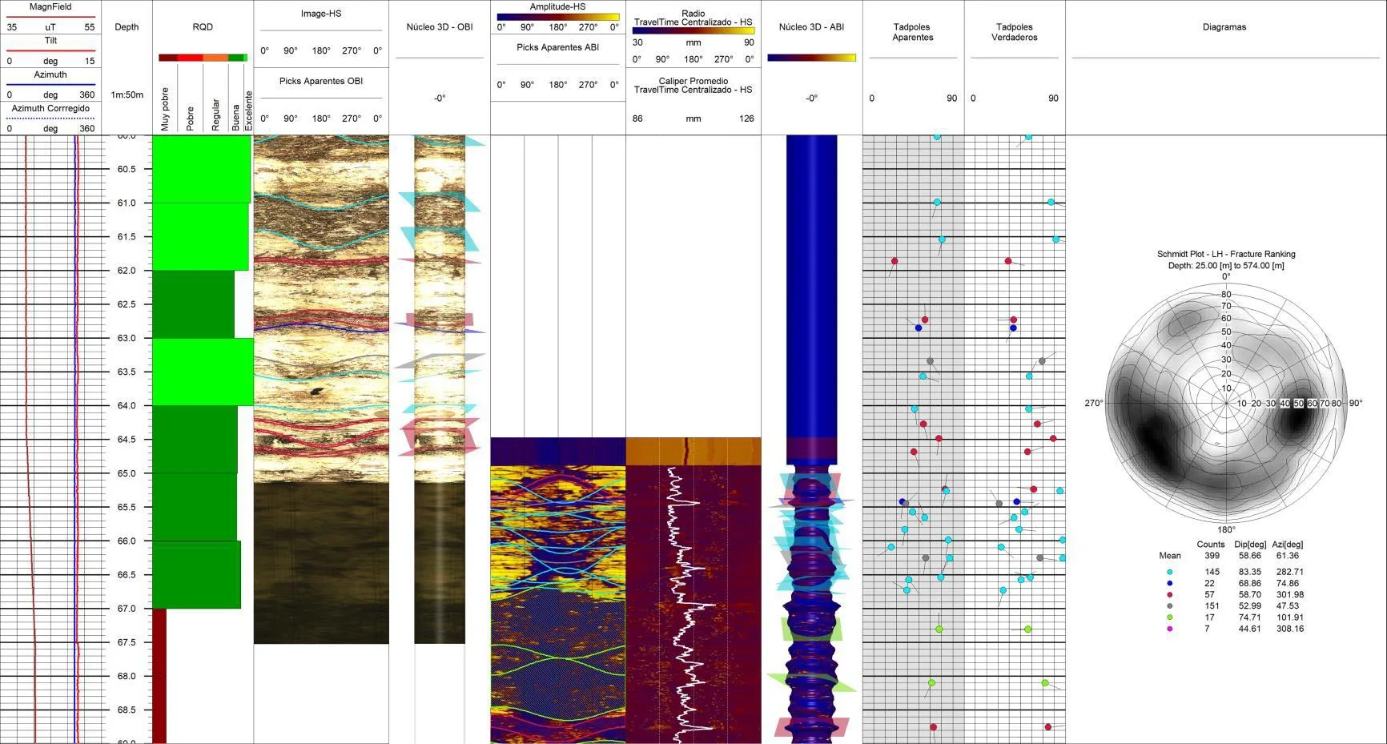The height and width of the screenshot is (744, 1387).
Task: Click the Mean row label in legend
Action: click(1170, 555)
